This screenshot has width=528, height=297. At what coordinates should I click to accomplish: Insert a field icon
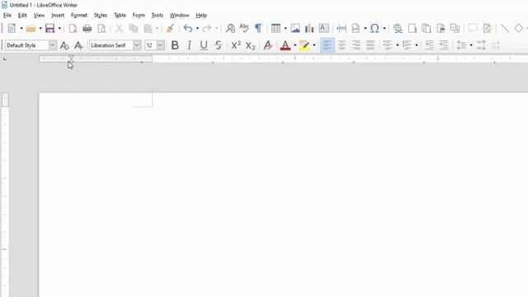[356, 28]
